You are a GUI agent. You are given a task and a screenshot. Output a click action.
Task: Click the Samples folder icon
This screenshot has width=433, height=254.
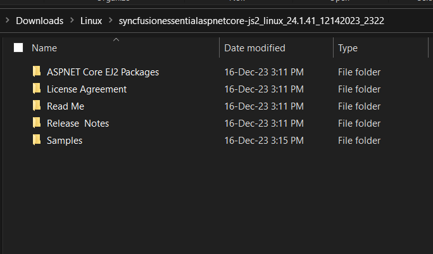pyautogui.click(x=37, y=140)
